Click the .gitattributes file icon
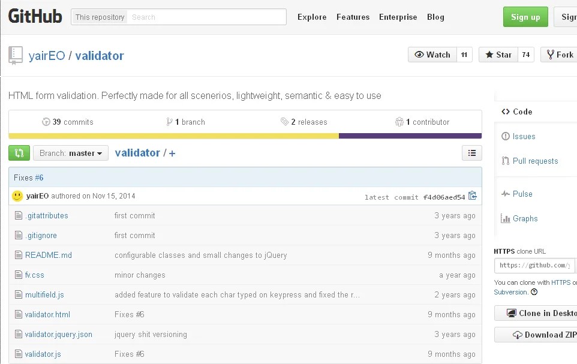577x364 pixels. 19,215
